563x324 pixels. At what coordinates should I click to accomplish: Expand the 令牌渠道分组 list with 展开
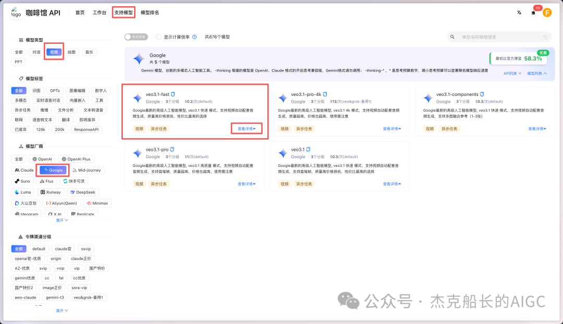(62, 311)
